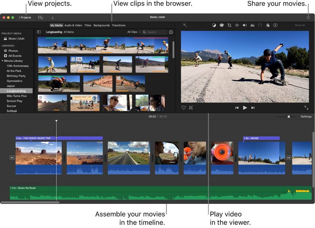The height and width of the screenshot is (228, 315).
Task: Open the Color Balance controls
Action: coord(214,25)
